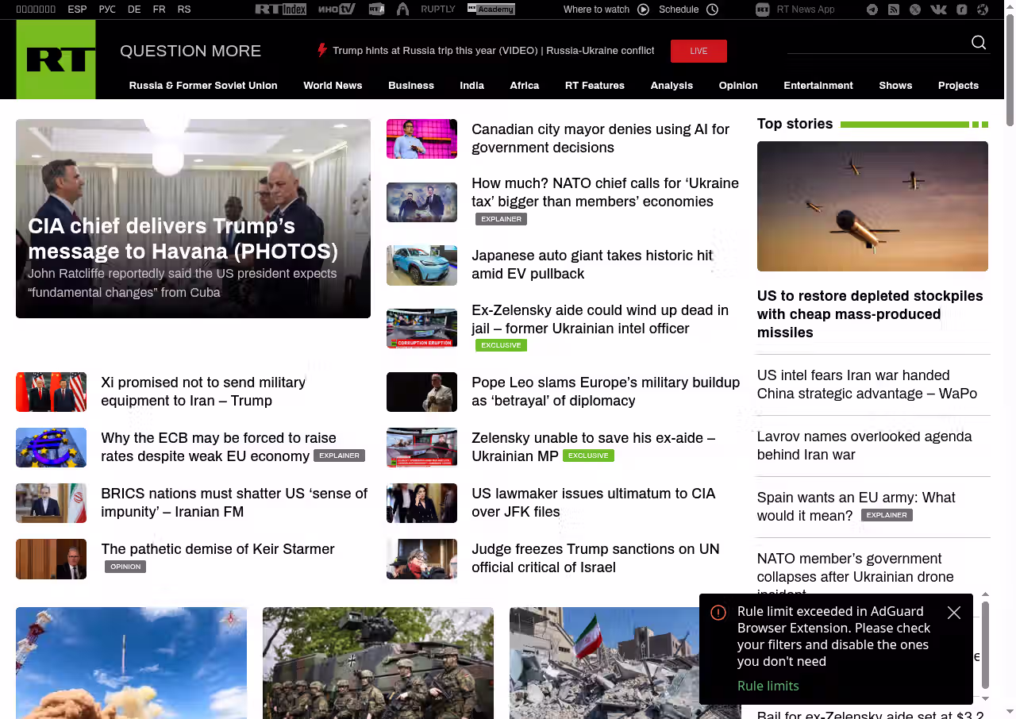Click the Telegram social icon

[x=872, y=10]
